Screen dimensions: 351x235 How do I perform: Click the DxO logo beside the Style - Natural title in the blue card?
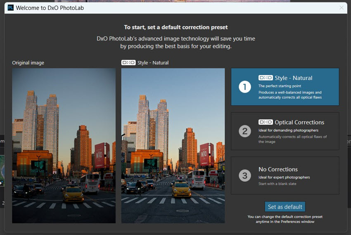(x=266, y=78)
